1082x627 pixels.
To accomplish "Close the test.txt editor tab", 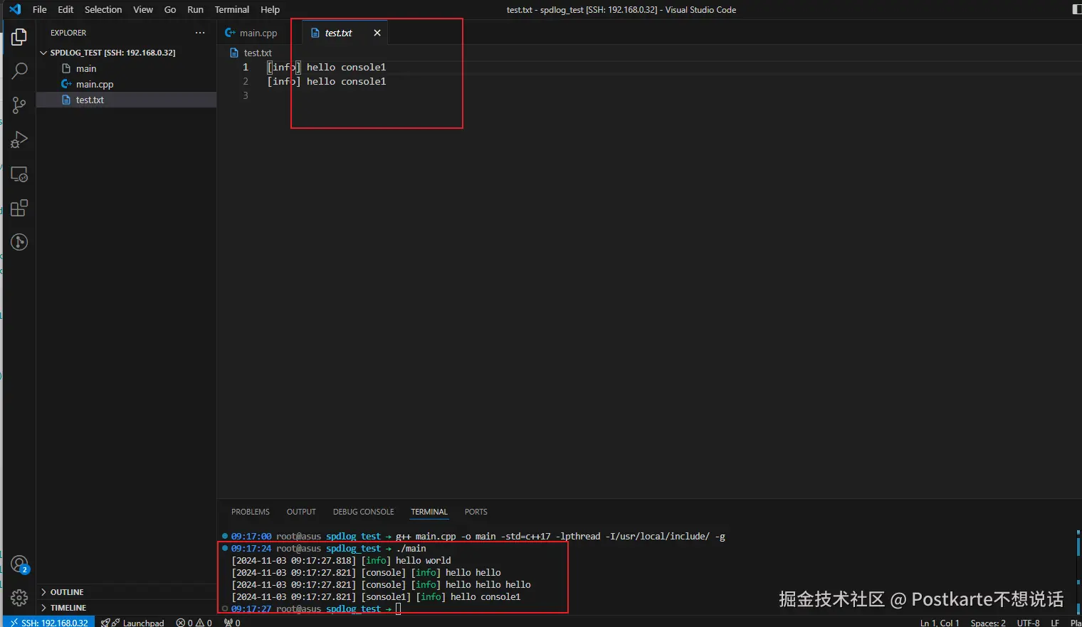I will (x=377, y=33).
